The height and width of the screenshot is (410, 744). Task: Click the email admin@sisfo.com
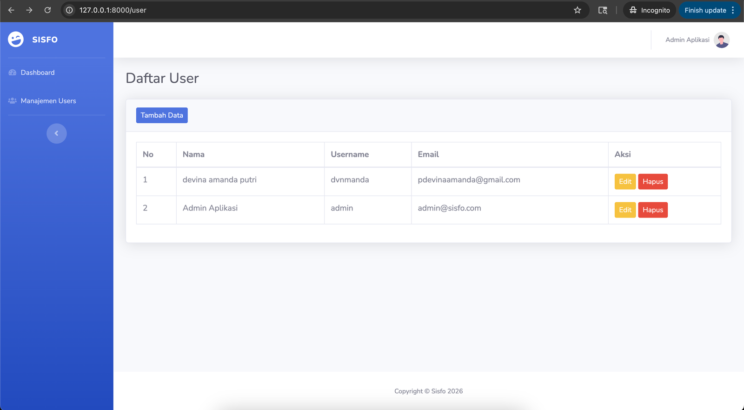point(449,208)
